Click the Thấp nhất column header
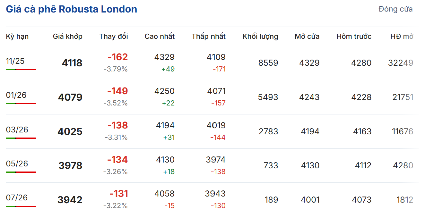The height and width of the screenshot is (218, 425). pyautogui.click(x=209, y=37)
